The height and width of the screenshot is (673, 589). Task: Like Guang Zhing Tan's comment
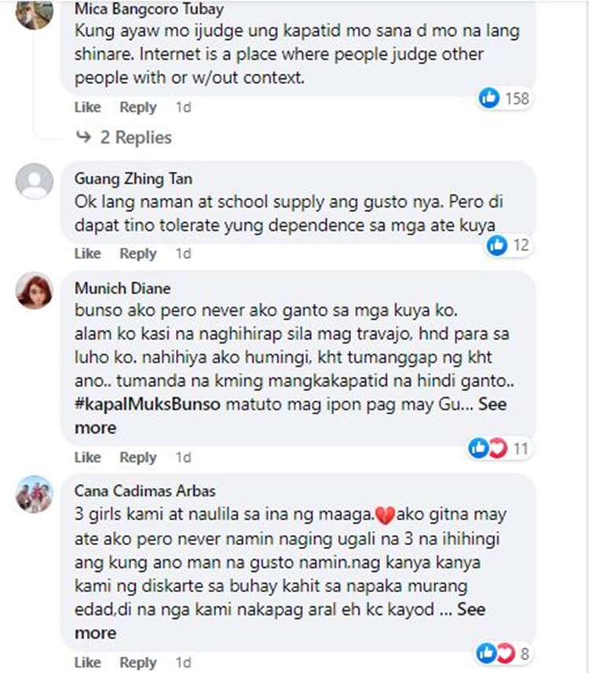pyautogui.click(x=88, y=253)
